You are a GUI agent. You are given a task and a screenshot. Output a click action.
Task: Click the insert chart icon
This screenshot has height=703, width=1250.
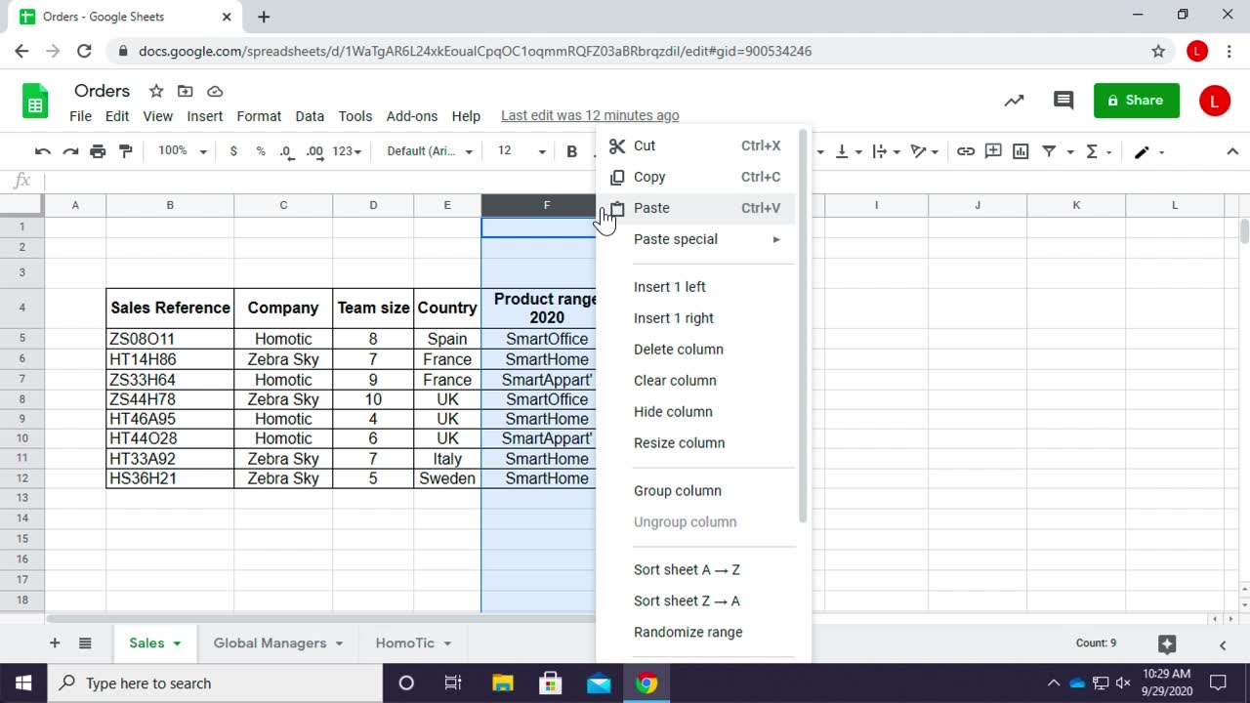click(1021, 151)
